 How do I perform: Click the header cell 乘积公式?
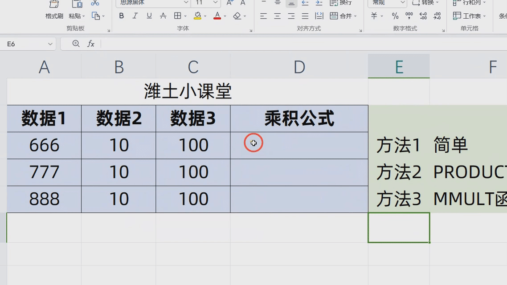299,118
